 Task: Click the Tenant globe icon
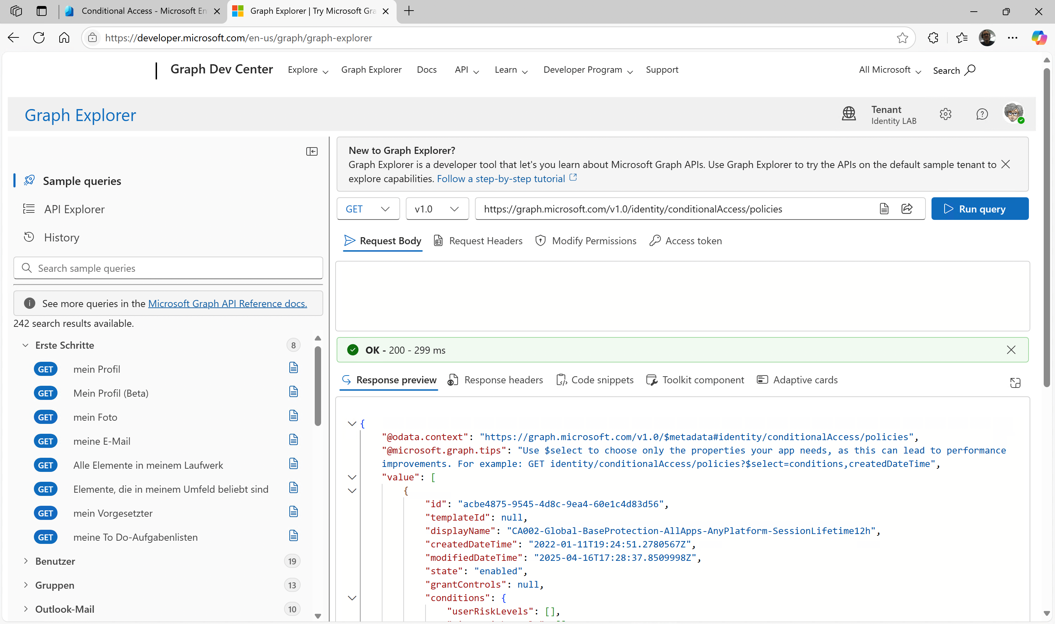pos(849,114)
